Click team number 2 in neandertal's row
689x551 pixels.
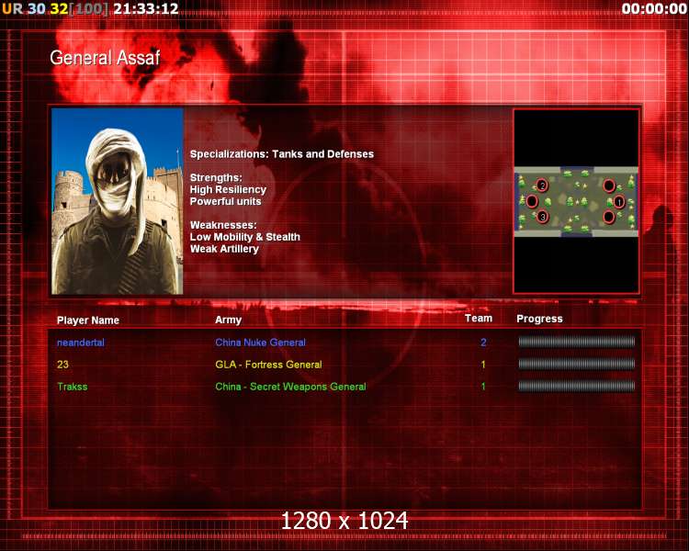tap(483, 343)
